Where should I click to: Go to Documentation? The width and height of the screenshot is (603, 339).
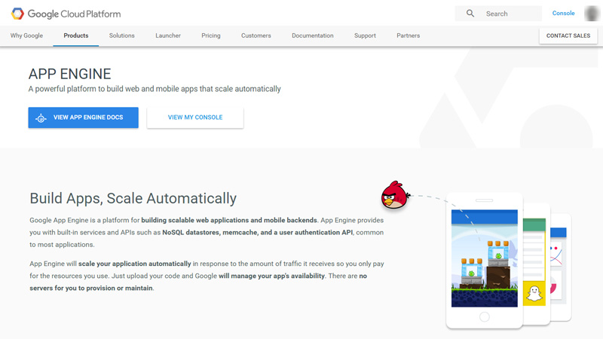pos(313,35)
